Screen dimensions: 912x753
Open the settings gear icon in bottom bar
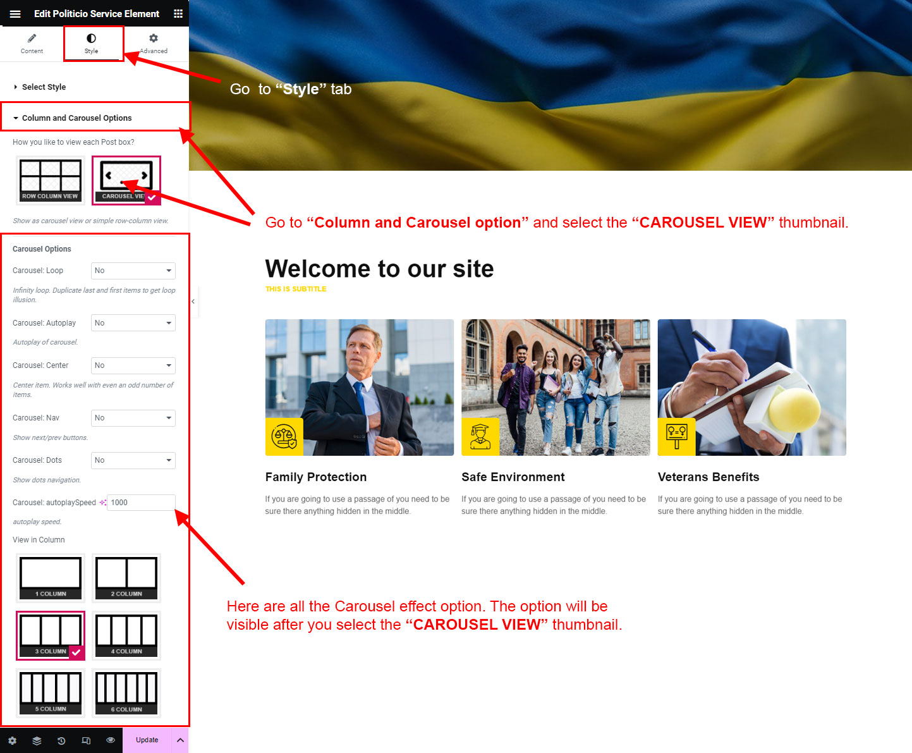[x=12, y=740]
